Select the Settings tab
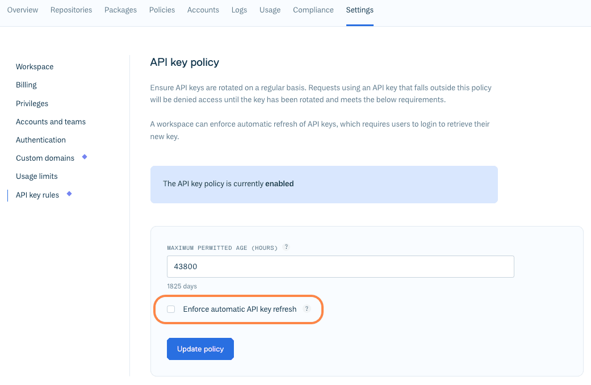 (359, 10)
